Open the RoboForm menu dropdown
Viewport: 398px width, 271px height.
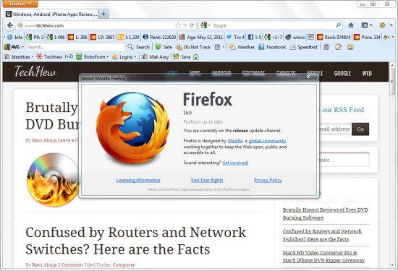point(92,57)
